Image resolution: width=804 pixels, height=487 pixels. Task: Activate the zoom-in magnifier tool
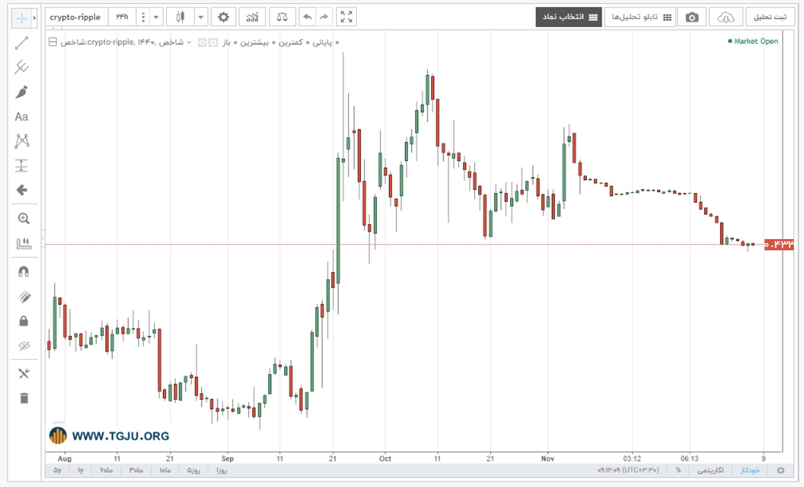(23, 219)
